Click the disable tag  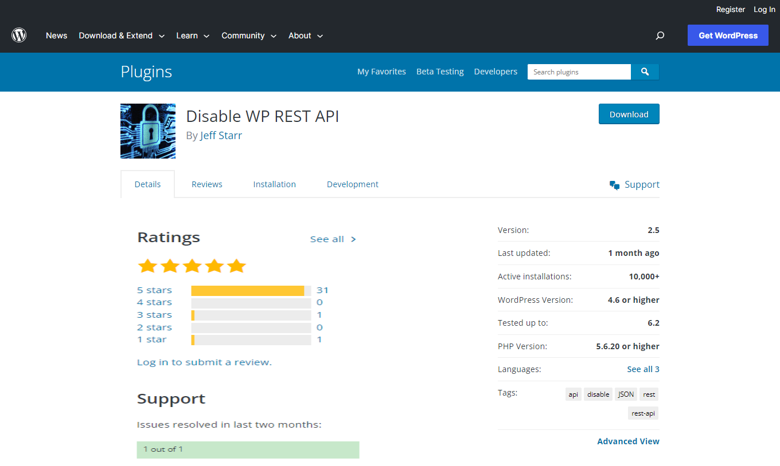pos(598,394)
